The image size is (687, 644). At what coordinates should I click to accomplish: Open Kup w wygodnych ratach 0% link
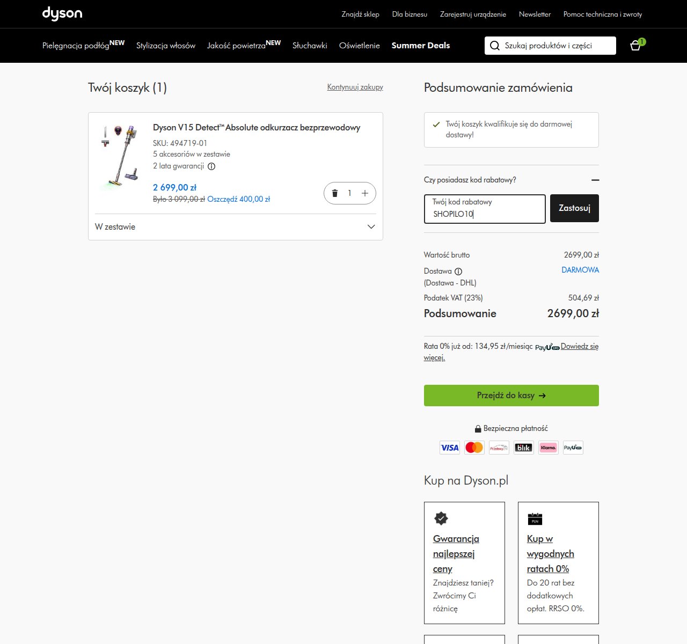pos(551,554)
